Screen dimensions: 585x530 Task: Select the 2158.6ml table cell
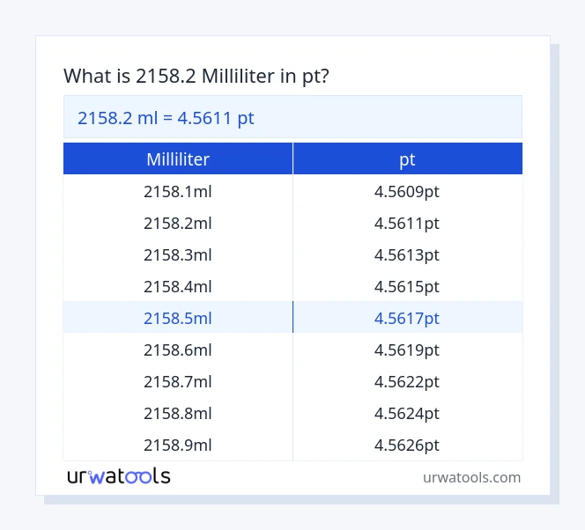click(x=178, y=350)
